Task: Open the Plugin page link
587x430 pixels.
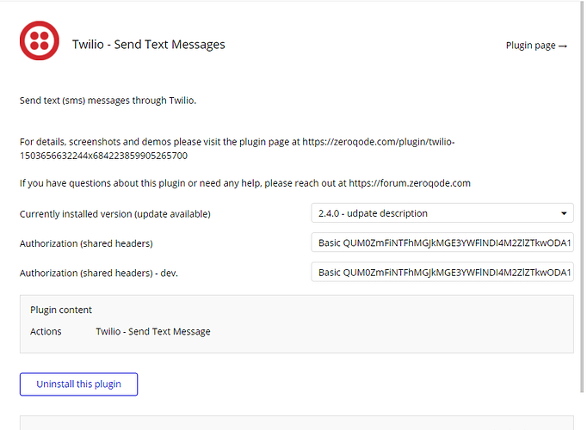Action: coord(536,46)
